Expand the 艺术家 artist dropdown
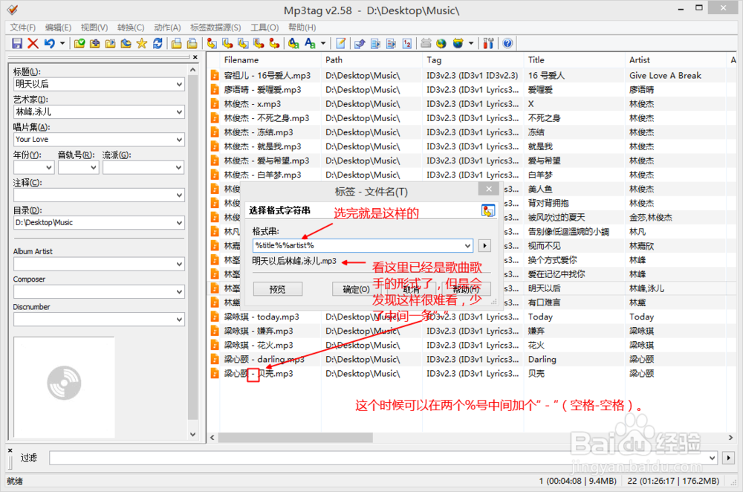Screen dimensions: 743x492 pos(179,112)
